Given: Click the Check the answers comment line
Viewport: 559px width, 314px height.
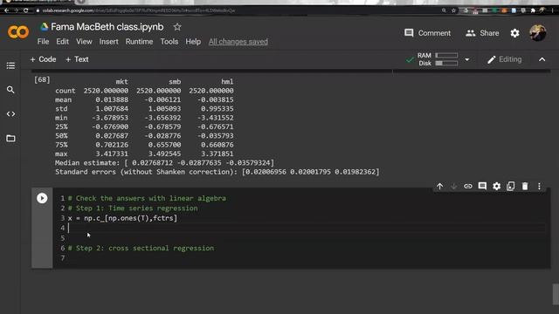Looking at the screenshot, I should pyautogui.click(x=147, y=198).
